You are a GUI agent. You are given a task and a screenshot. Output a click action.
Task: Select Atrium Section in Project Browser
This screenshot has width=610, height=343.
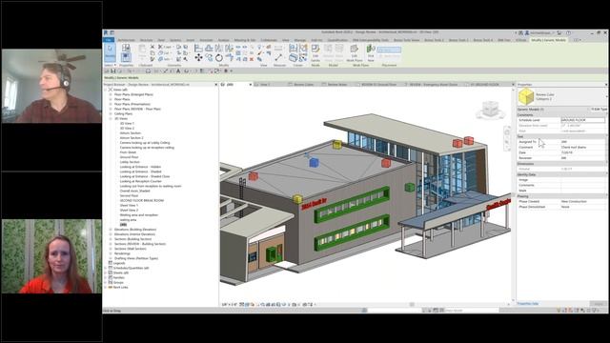pyautogui.click(x=131, y=133)
